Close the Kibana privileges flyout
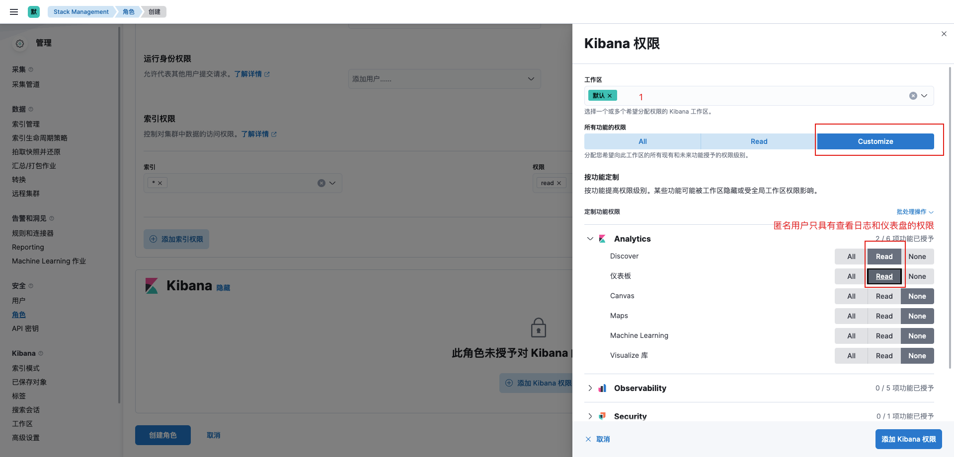Screen dimensions: 954x457 tap(944, 34)
